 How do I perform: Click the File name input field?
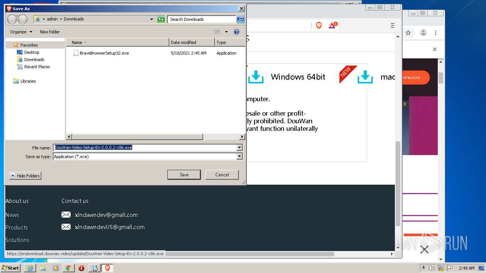coord(145,147)
